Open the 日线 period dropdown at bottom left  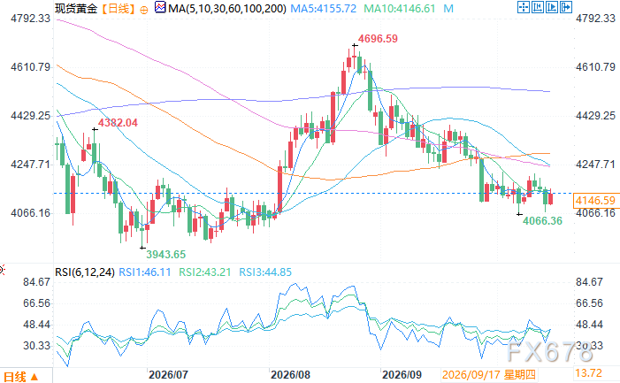20,376
